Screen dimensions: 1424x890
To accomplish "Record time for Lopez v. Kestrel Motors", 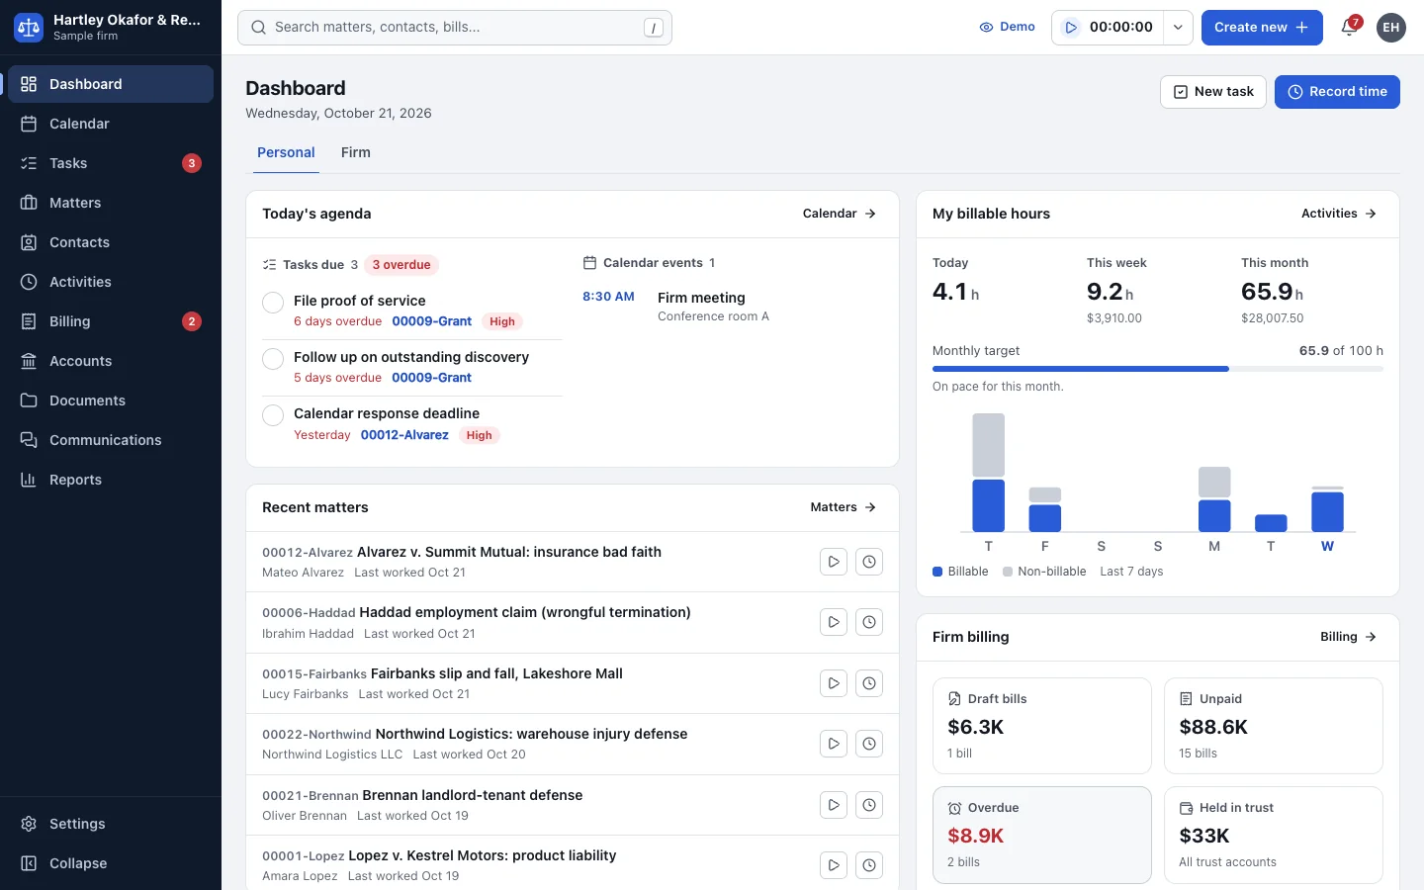I will (x=869, y=865).
